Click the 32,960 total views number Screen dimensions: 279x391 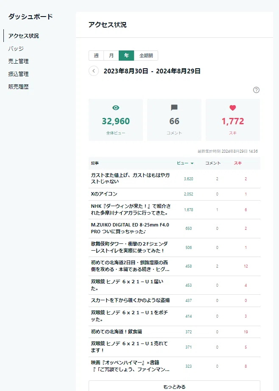116,121
